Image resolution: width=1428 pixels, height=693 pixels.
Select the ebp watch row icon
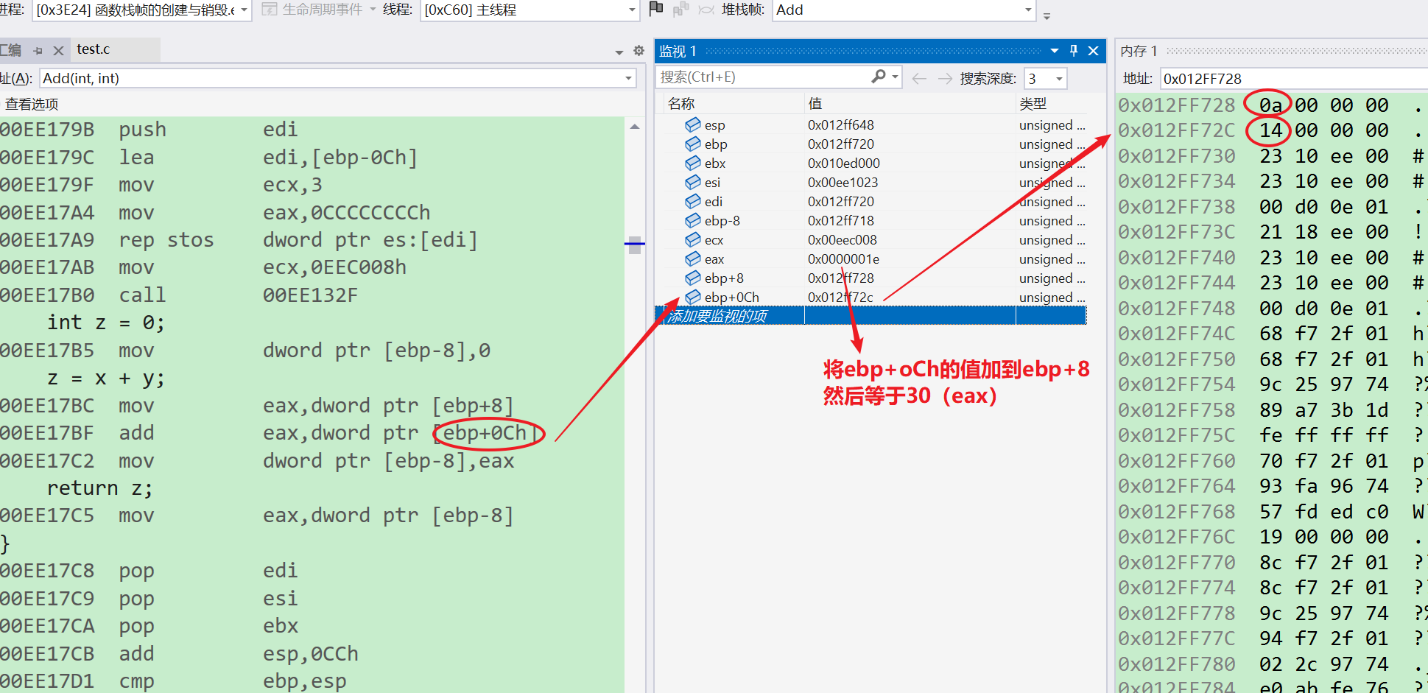[x=692, y=144]
